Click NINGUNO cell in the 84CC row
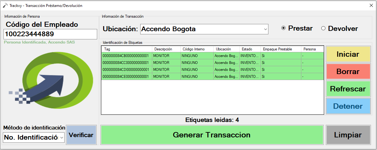 point(197,63)
